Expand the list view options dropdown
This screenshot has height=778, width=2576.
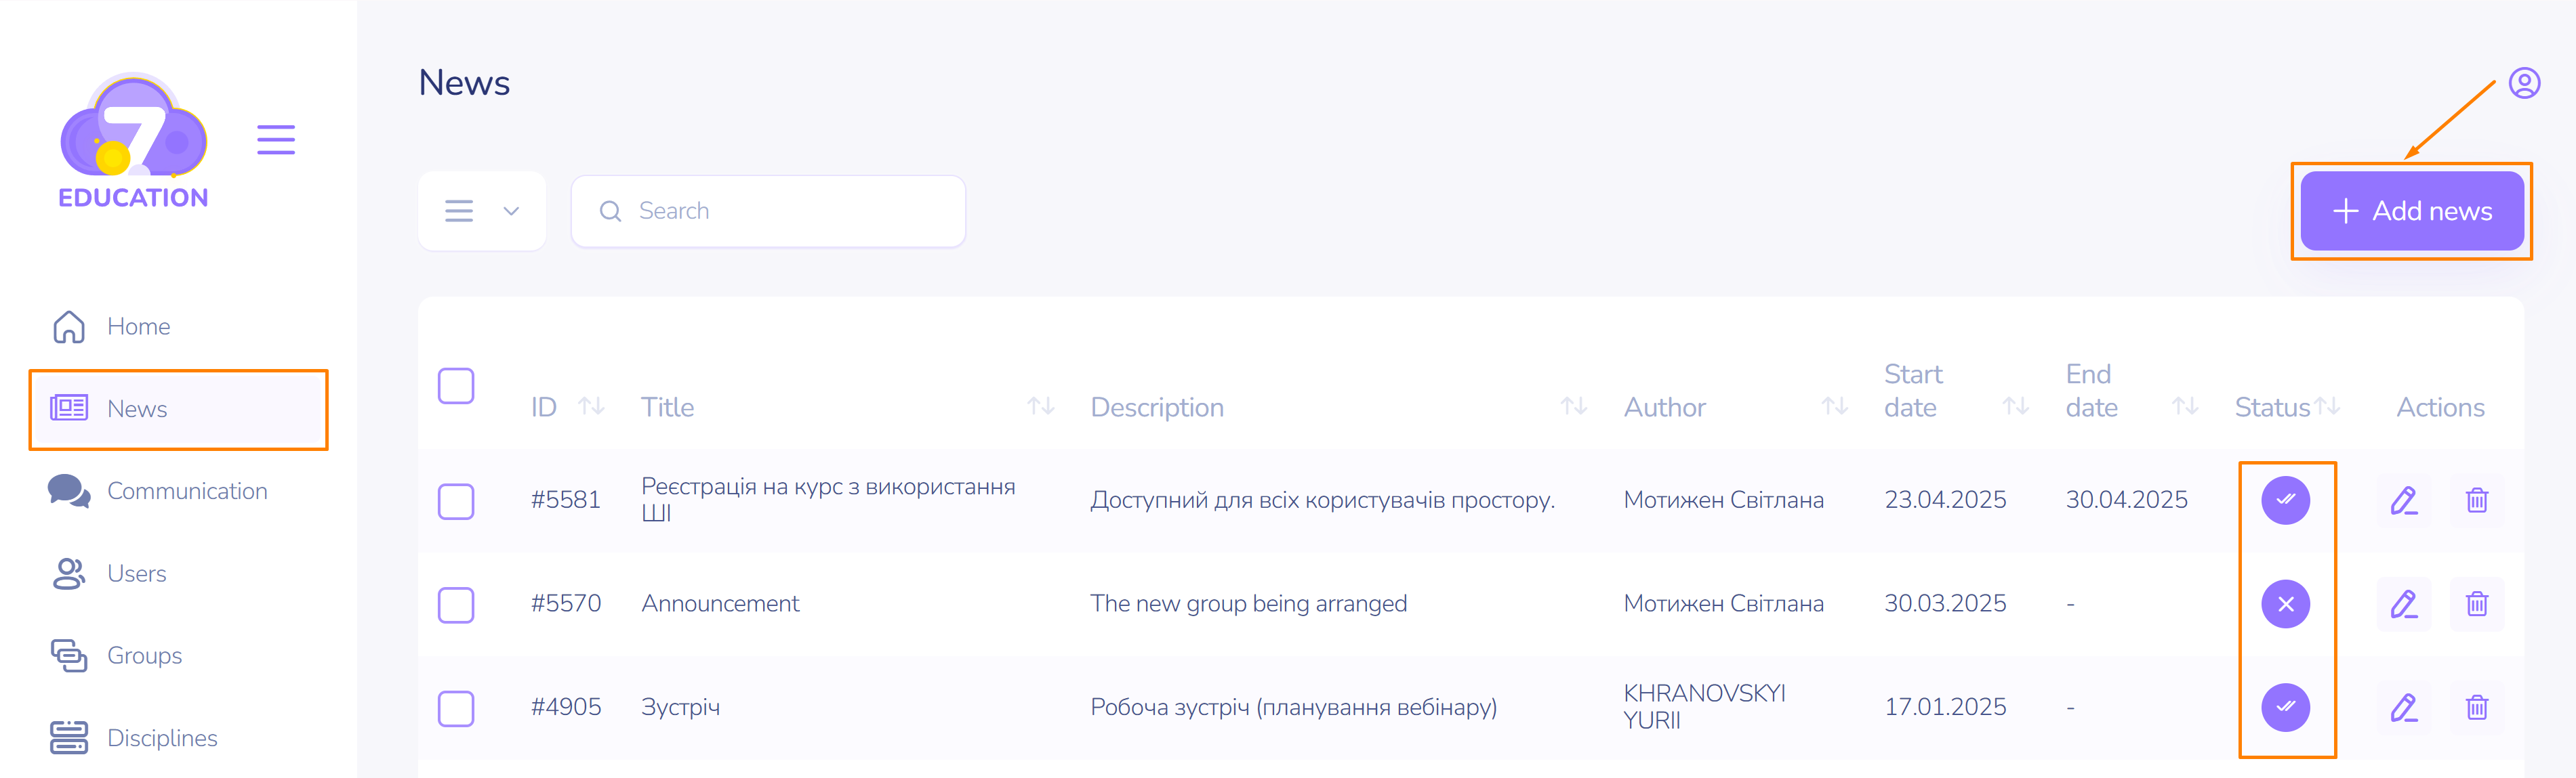coord(482,211)
